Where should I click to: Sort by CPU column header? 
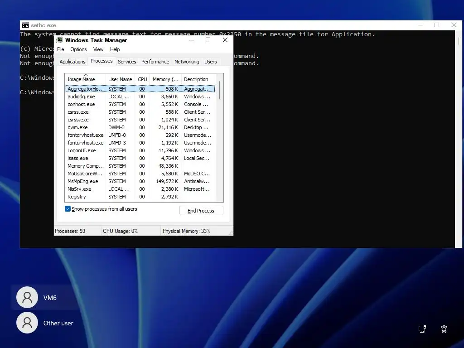tap(142, 79)
